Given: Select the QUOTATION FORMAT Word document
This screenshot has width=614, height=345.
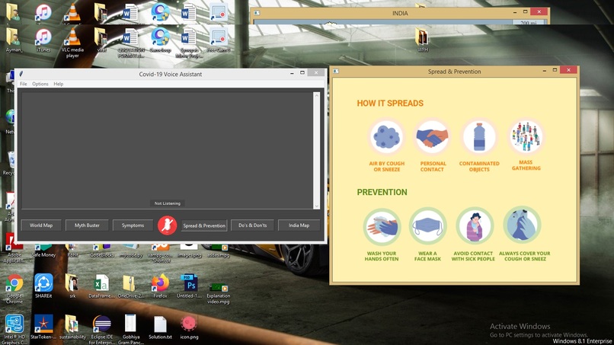Looking at the screenshot, I should click(x=131, y=43).
